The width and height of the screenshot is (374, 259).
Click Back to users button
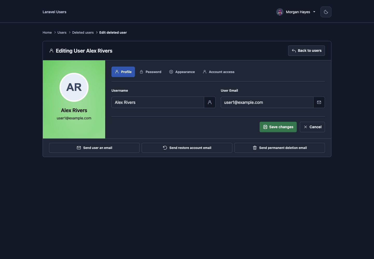306,51
